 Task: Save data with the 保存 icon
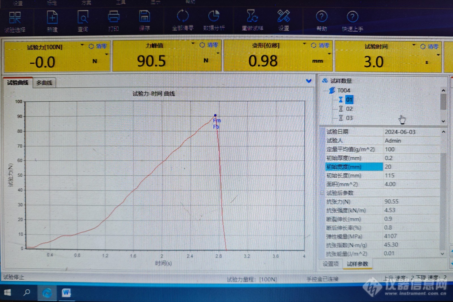click(x=144, y=21)
